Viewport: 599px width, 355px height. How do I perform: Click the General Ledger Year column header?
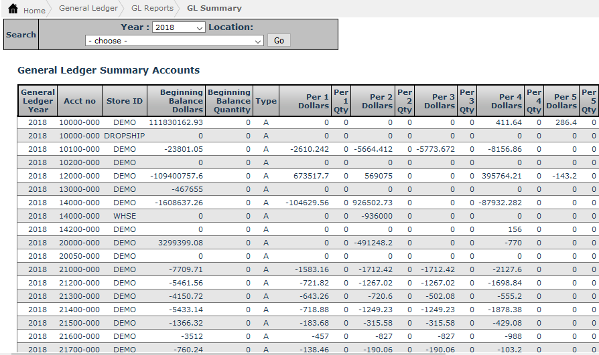38,101
